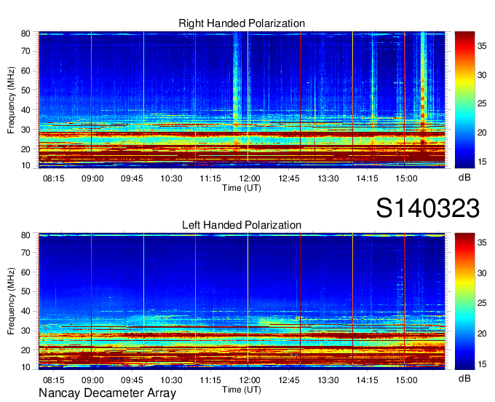The height and width of the screenshot is (402, 495).
Task: Click 12:45 tick on Right Handed time axis
Action: pos(288,178)
